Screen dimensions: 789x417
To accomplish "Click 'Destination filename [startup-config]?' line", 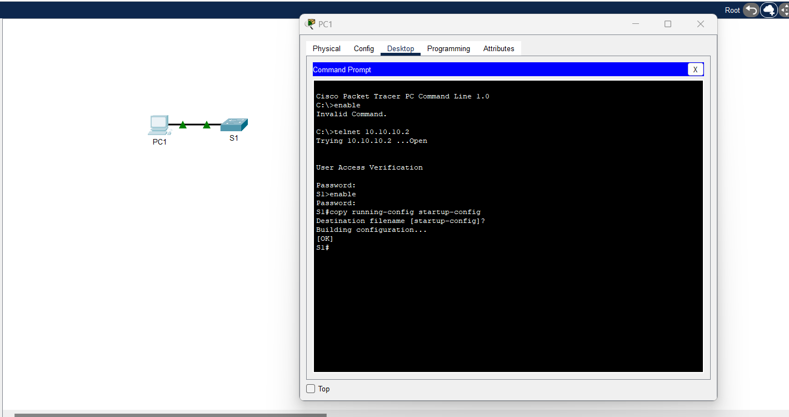I will [401, 221].
